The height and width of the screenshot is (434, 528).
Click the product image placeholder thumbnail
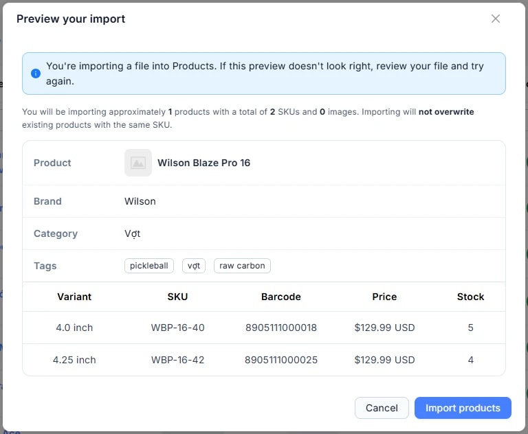coord(138,163)
